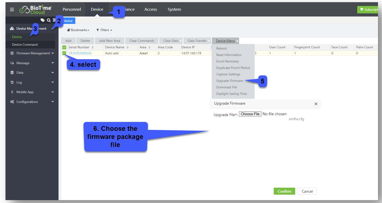The width and height of the screenshot is (382, 203).
Task: Click the hamburger menu icon beside BioTime logo
Action: (x=12, y=9)
